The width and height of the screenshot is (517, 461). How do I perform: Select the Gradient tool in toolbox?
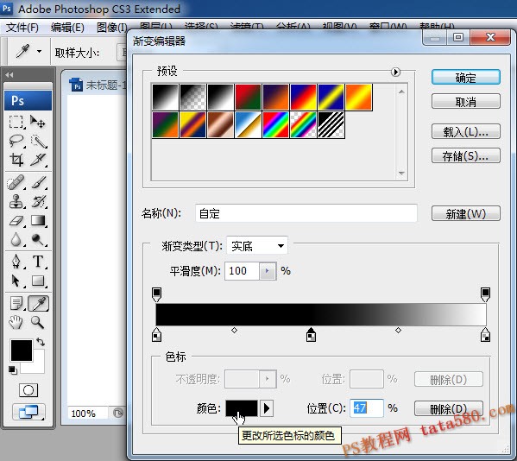[x=39, y=221]
